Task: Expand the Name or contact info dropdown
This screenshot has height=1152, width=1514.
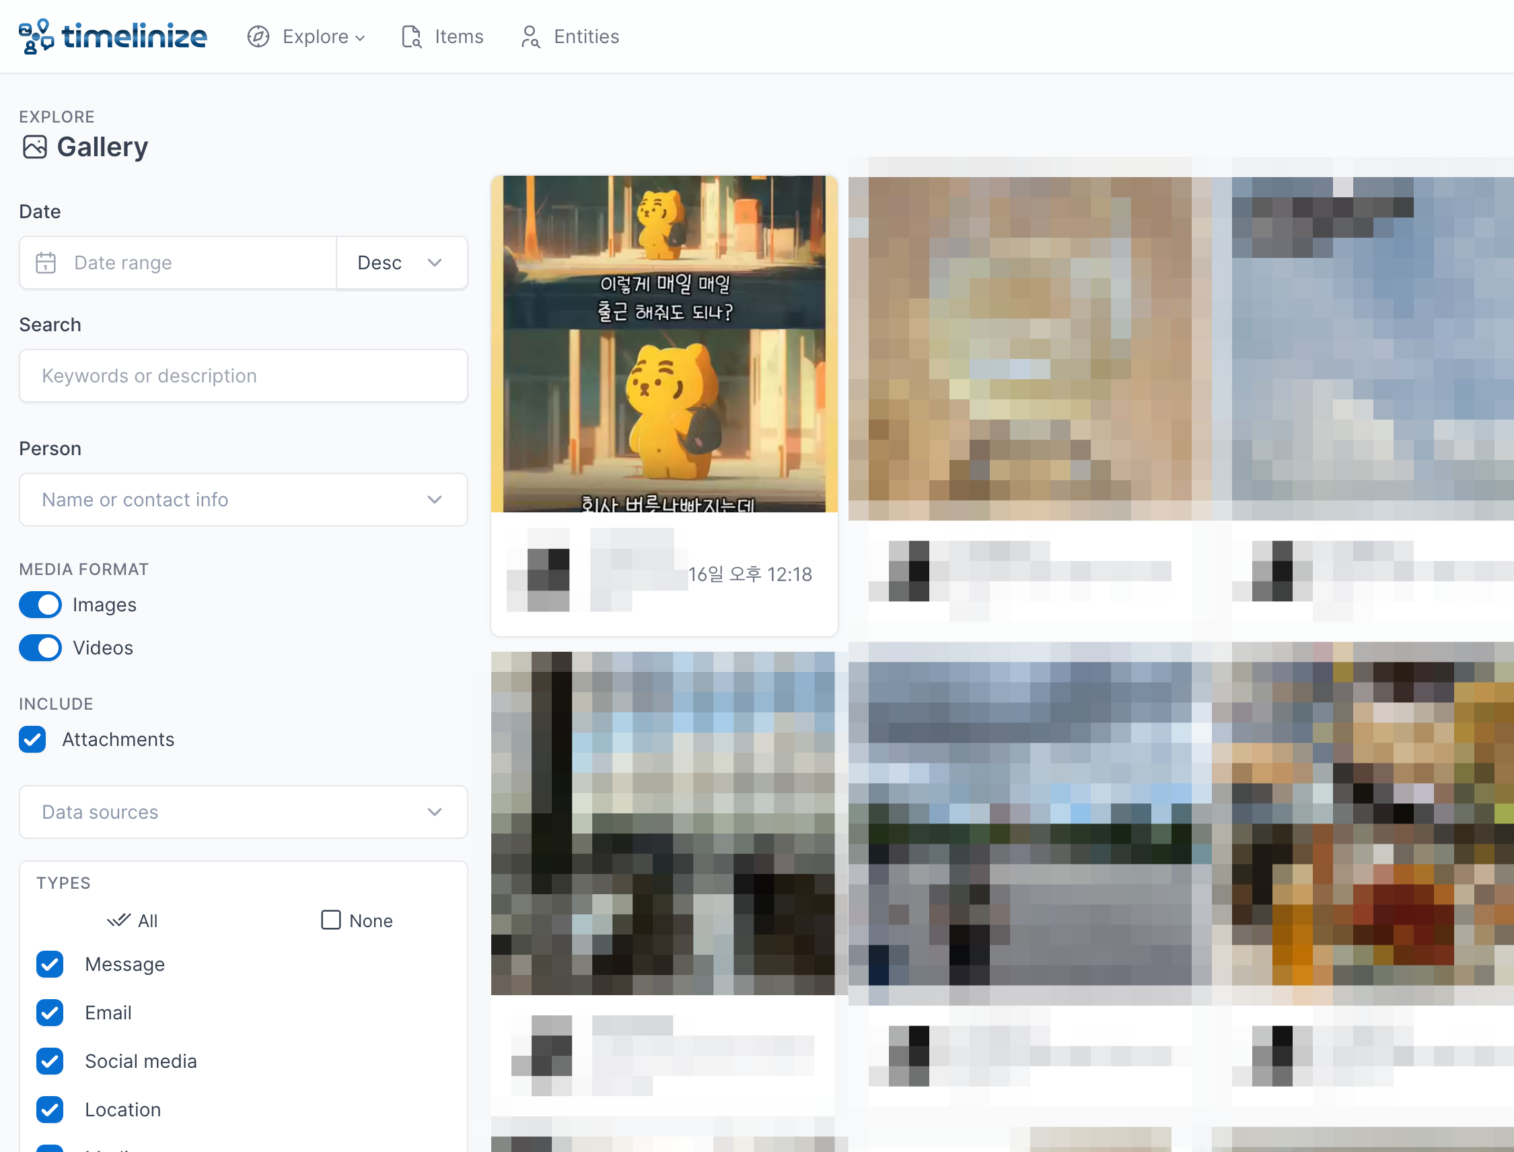Action: 244,499
